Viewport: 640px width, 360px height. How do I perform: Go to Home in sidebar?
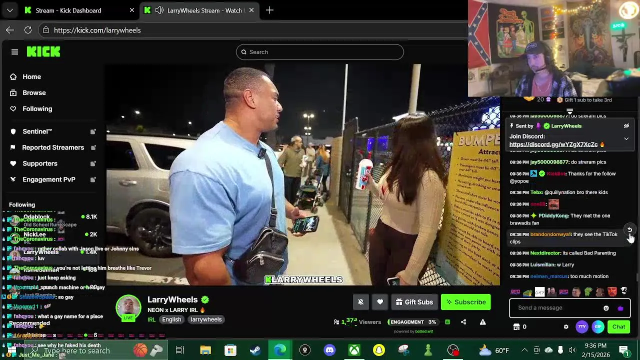31,76
